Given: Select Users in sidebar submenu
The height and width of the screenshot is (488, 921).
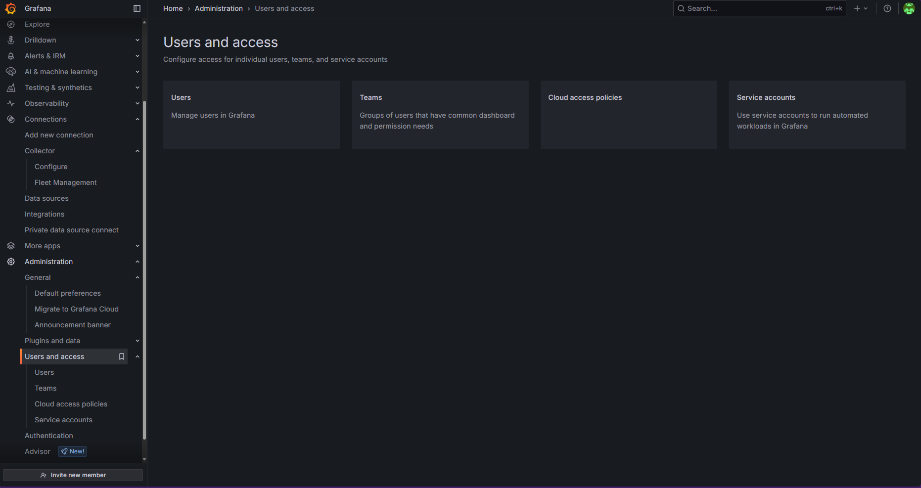Looking at the screenshot, I should coord(45,372).
